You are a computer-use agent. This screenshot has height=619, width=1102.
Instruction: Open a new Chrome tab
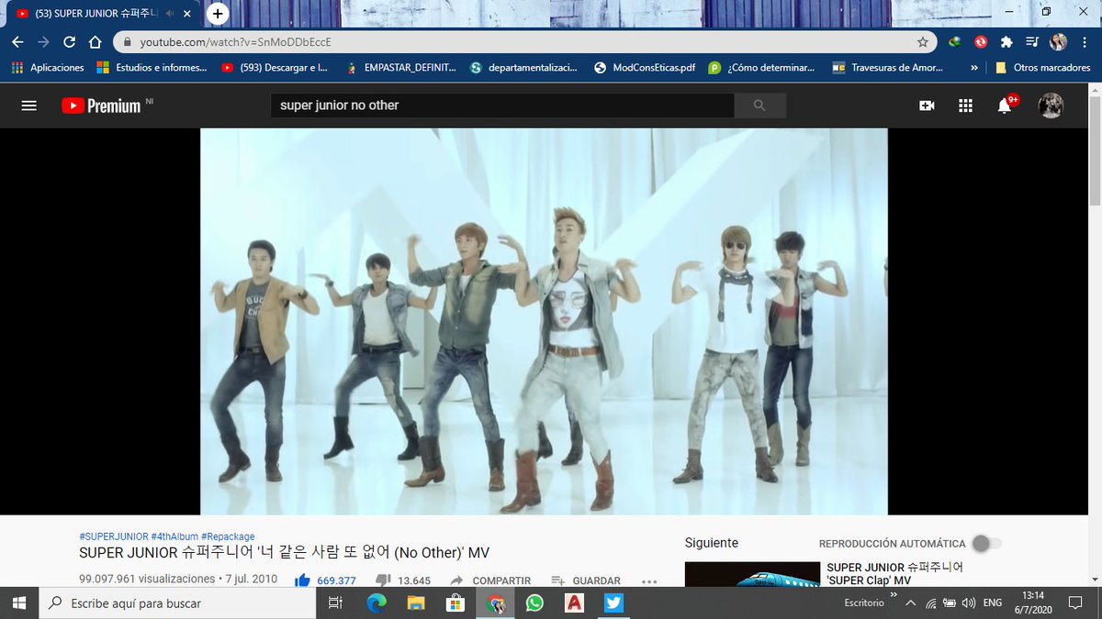[218, 14]
